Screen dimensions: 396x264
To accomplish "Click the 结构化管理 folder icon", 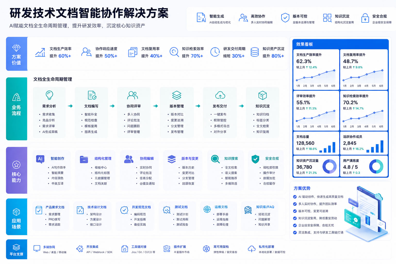I will tap(84, 160).
